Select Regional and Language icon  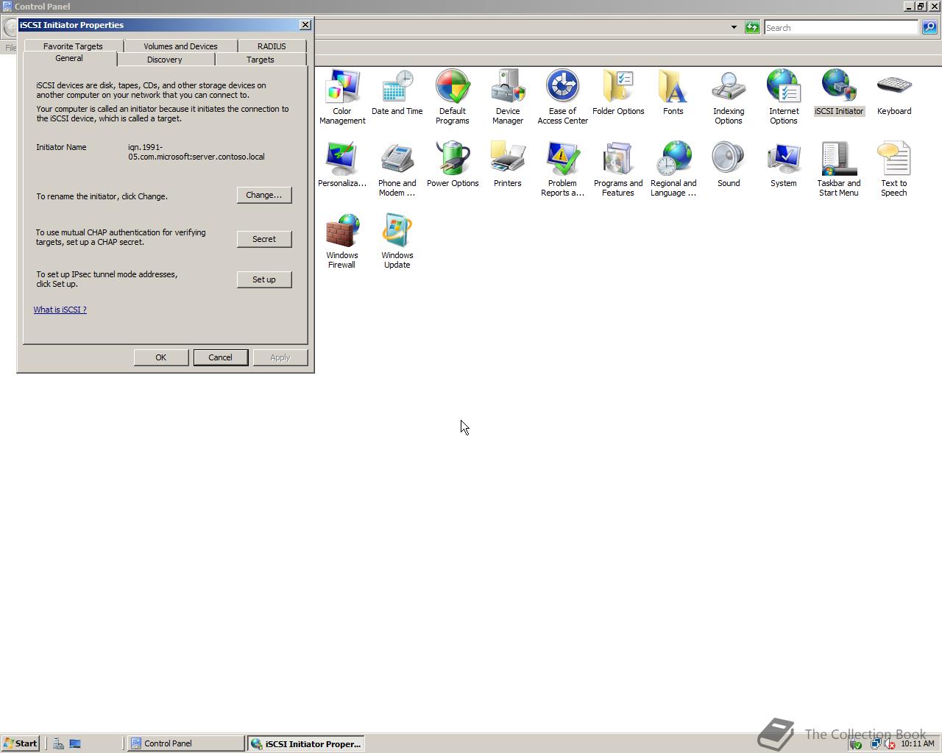pyautogui.click(x=673, y=169)
